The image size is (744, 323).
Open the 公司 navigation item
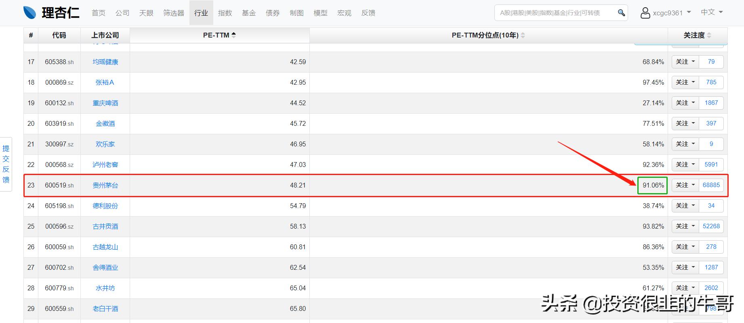pyautogui.click(x=122, y=13)
